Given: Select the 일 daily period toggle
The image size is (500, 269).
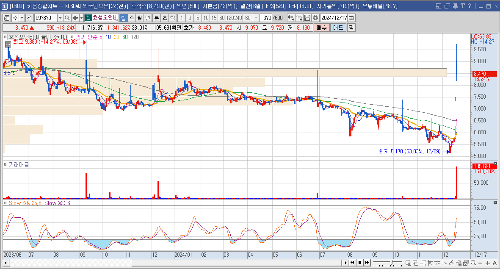Looking at the screenshot, I should tap(123, 18).
